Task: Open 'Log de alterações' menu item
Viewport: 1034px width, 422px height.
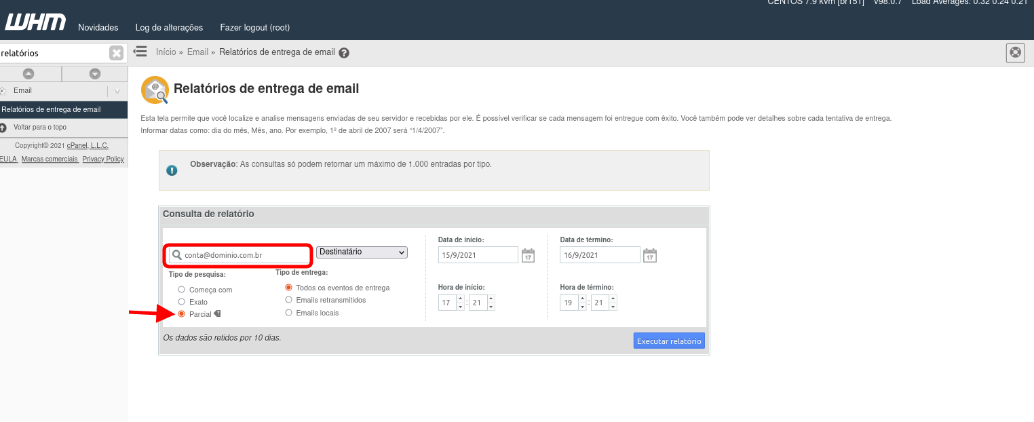Action: pos(169,28)
